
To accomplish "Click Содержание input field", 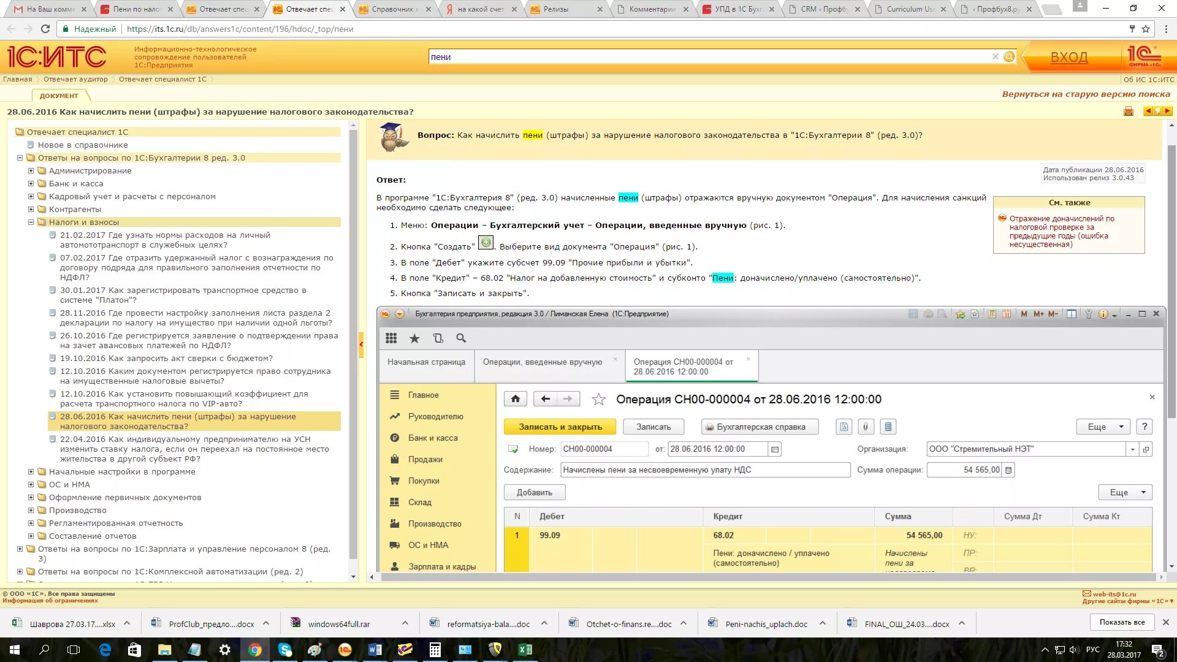I will 706,470.
